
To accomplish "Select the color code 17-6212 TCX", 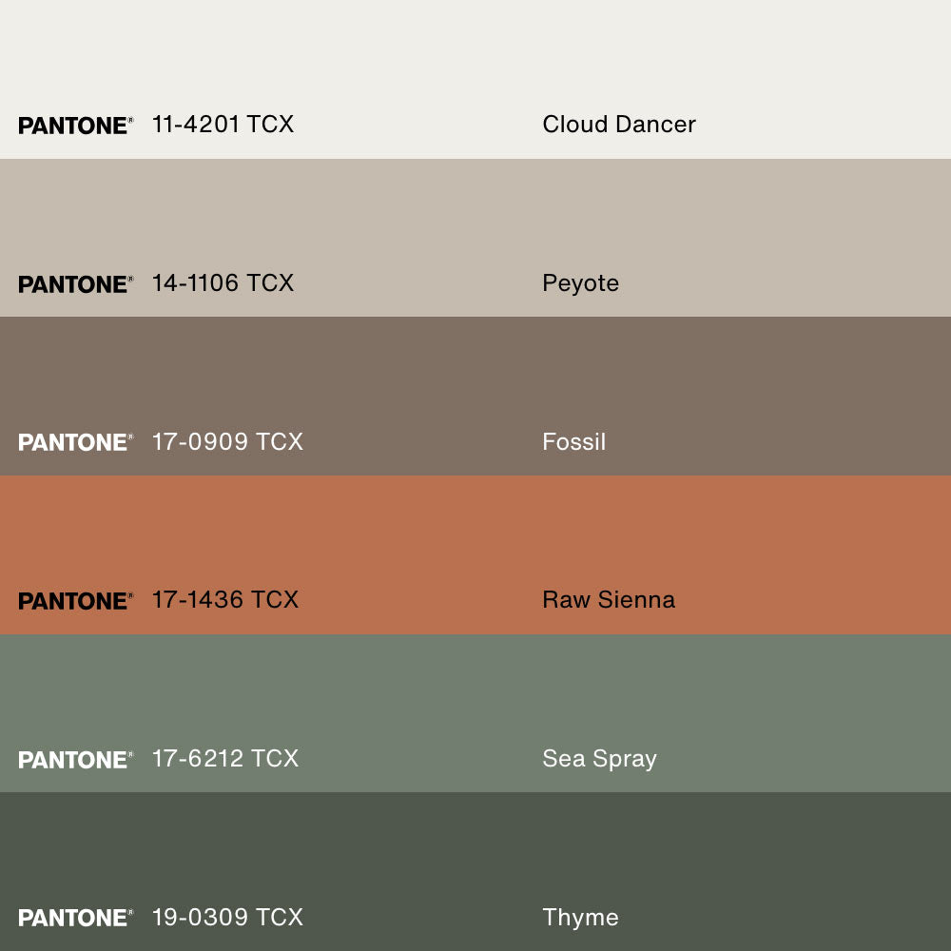I will tap(225, 759).
